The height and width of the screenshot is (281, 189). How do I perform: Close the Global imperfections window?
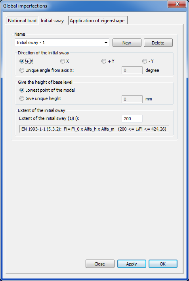(177, 4)
